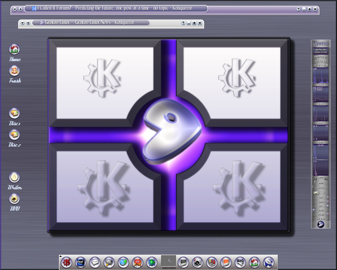337x270 pixels.
Task: Toggle the left button beside eth0 in GKrellM
Action: pyautogui.click(x=315, y=179)
